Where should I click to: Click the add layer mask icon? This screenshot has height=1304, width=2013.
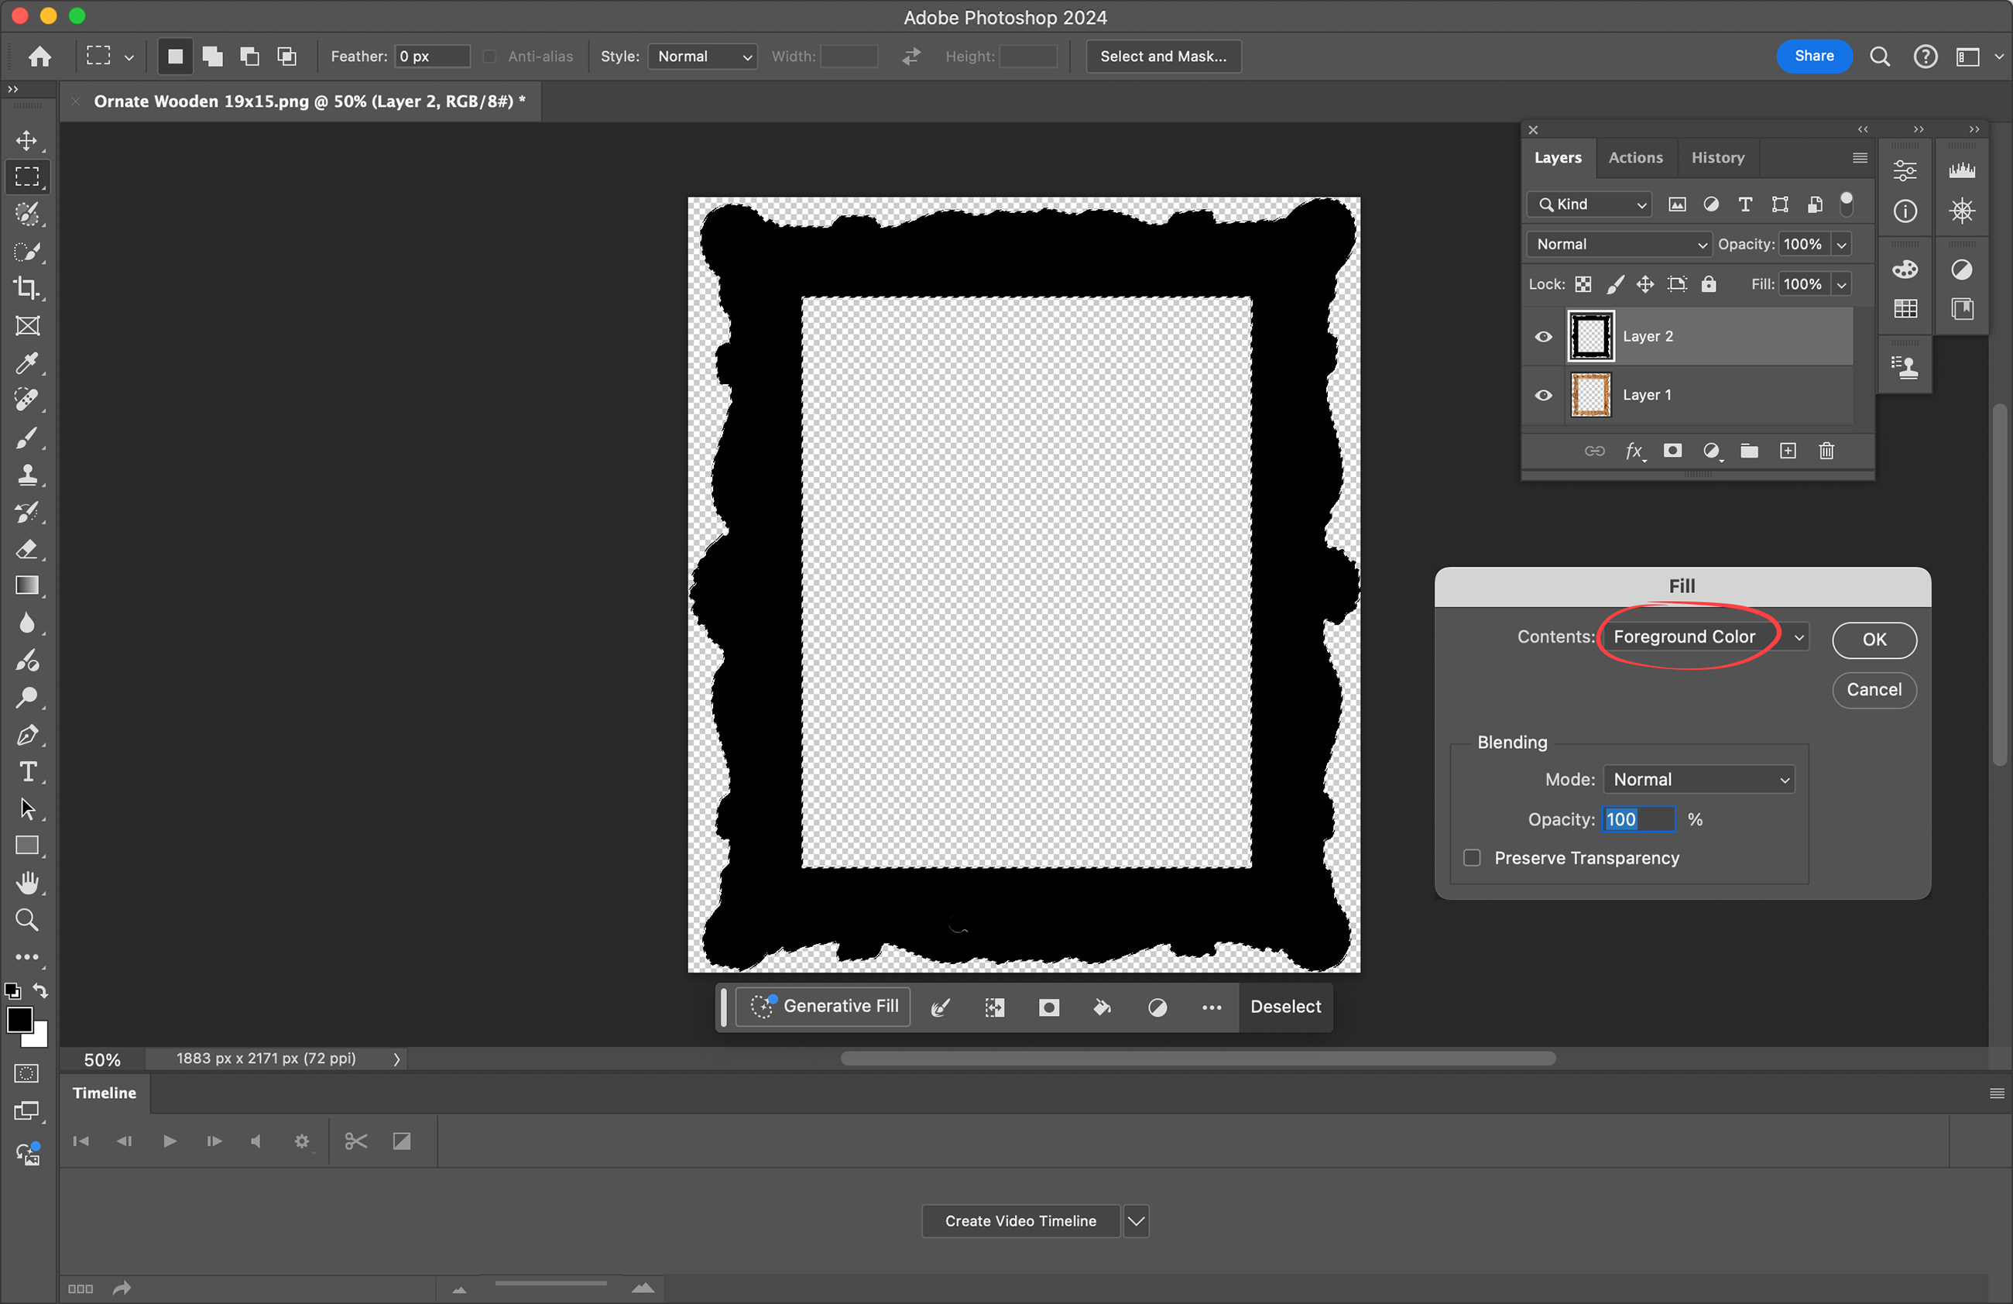point(1672,451)
